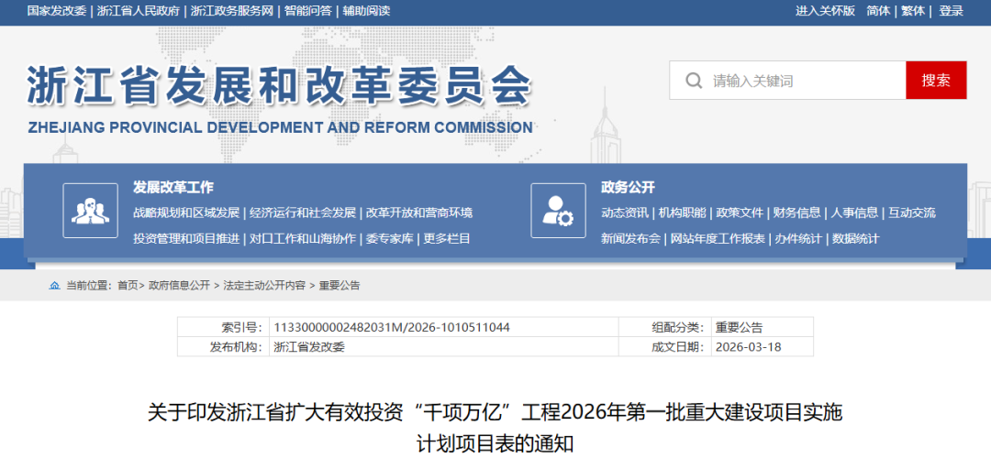Open 战略规划和区域发展 menu item
The width and height of the screenshot is (991, 458).
pos(186,213)
